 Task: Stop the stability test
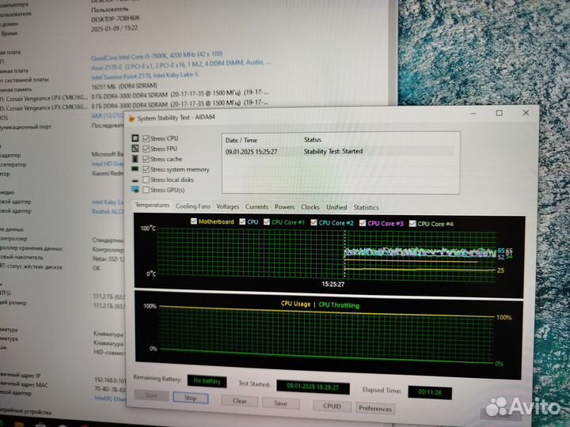pos(191,398)
